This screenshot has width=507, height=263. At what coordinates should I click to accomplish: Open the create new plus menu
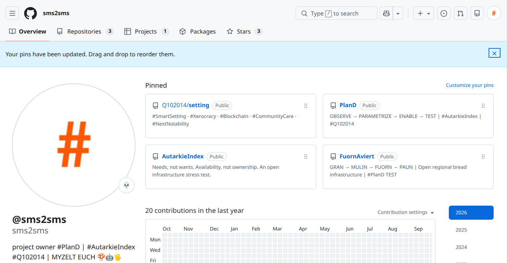424,13
